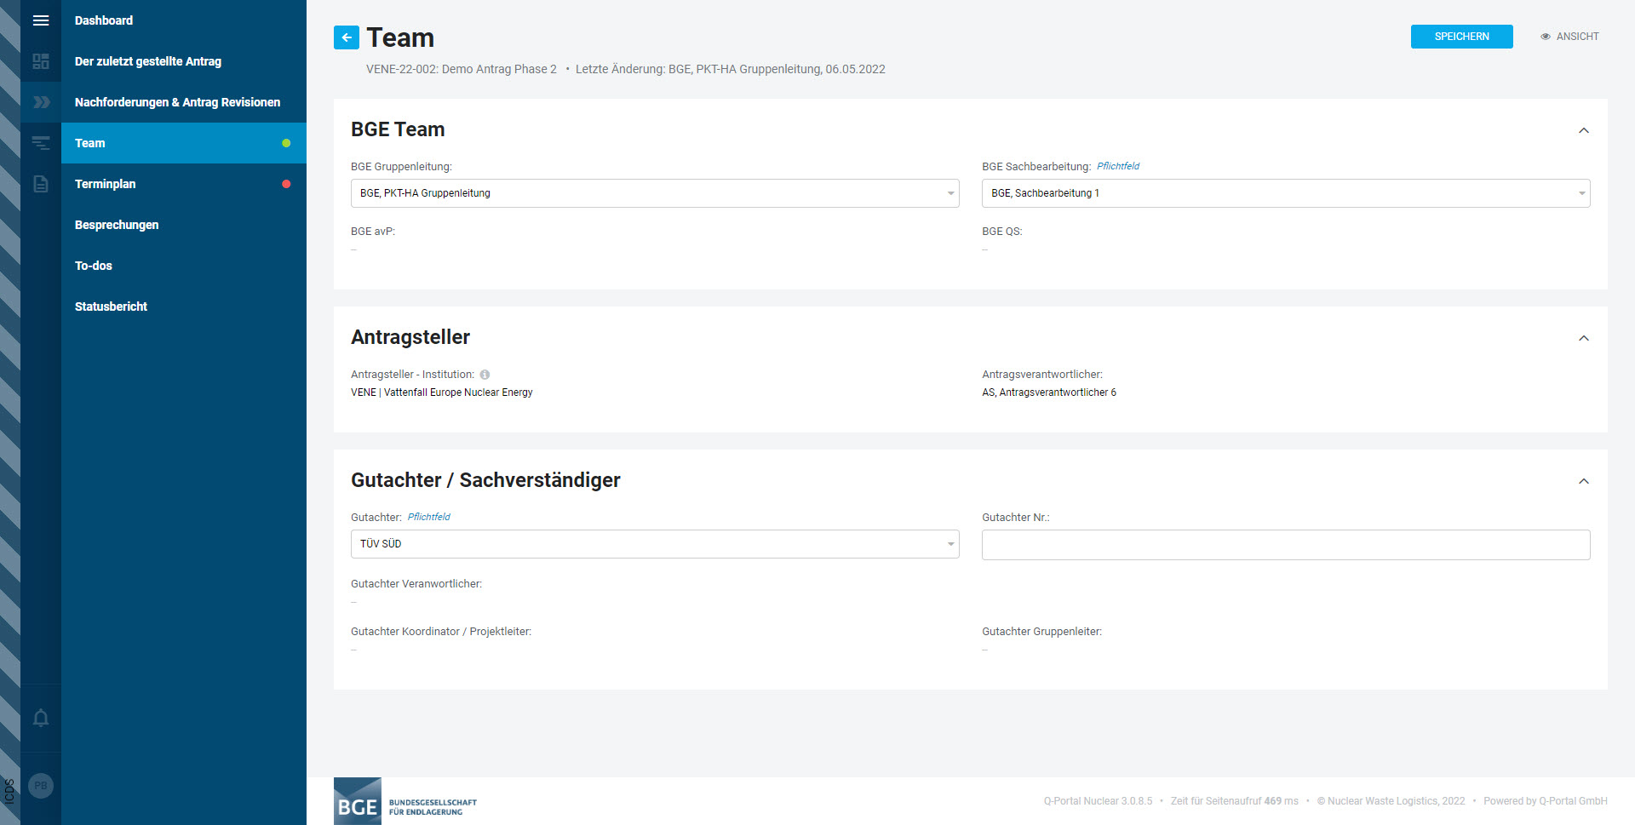The width and height of the screenshot is (1635, 825).
Task: Click the hamburger menu icon
Action: (40, 20)
